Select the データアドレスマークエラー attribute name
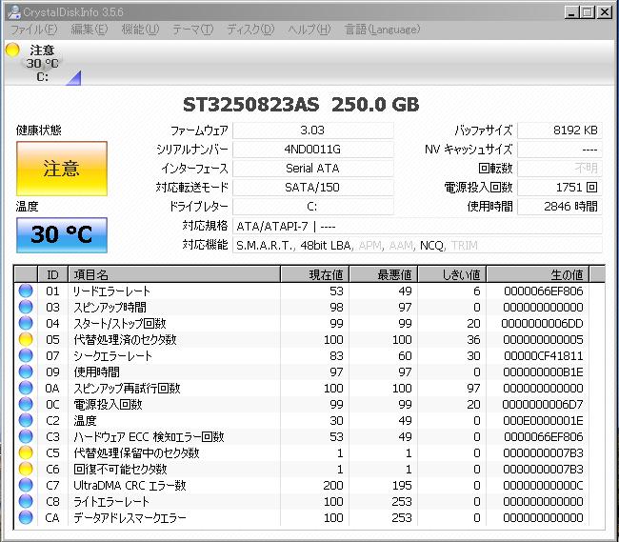The height and width of the screenshot is (542, 619). point(130,517)
